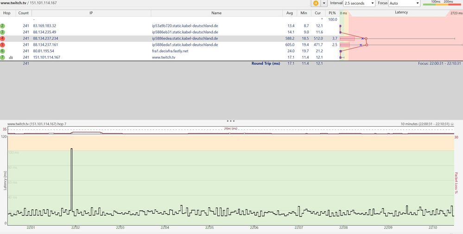Click the Cur column header
This screenshot has height=234, width=463.
[318, 13]
